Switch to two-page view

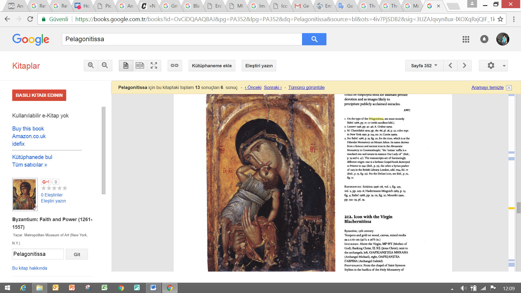[x=140, y=66]
